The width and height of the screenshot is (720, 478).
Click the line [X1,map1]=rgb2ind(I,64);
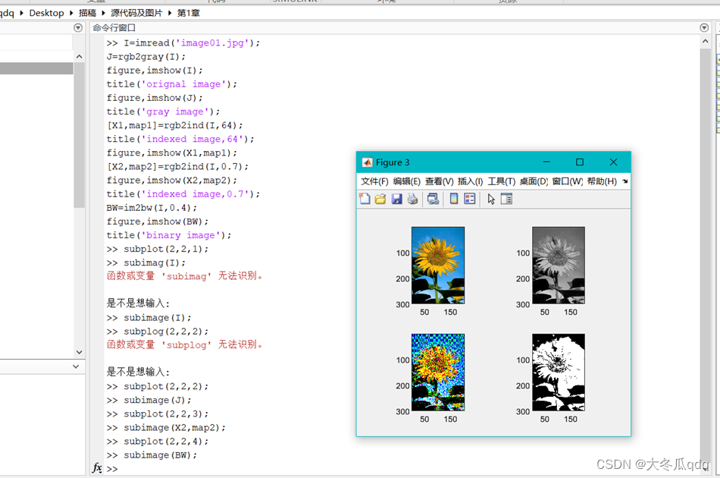(174, 125)
